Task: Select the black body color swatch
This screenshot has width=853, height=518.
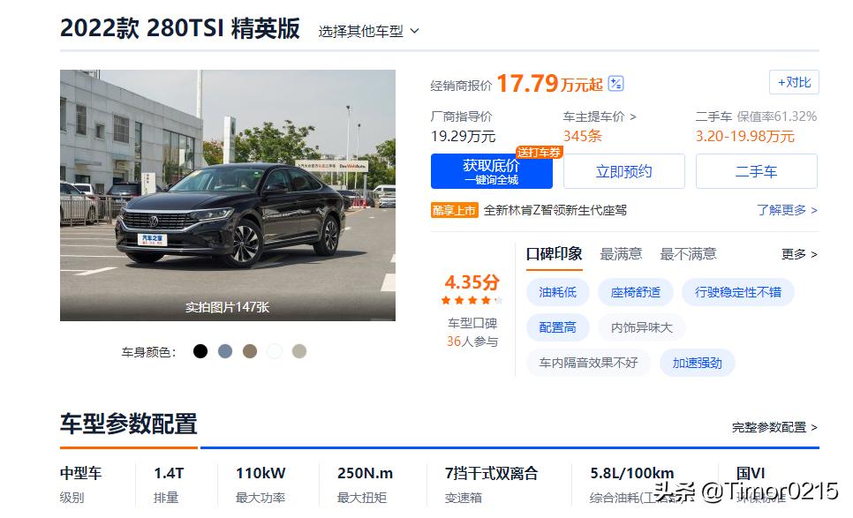Action: (x=200, y=351)
